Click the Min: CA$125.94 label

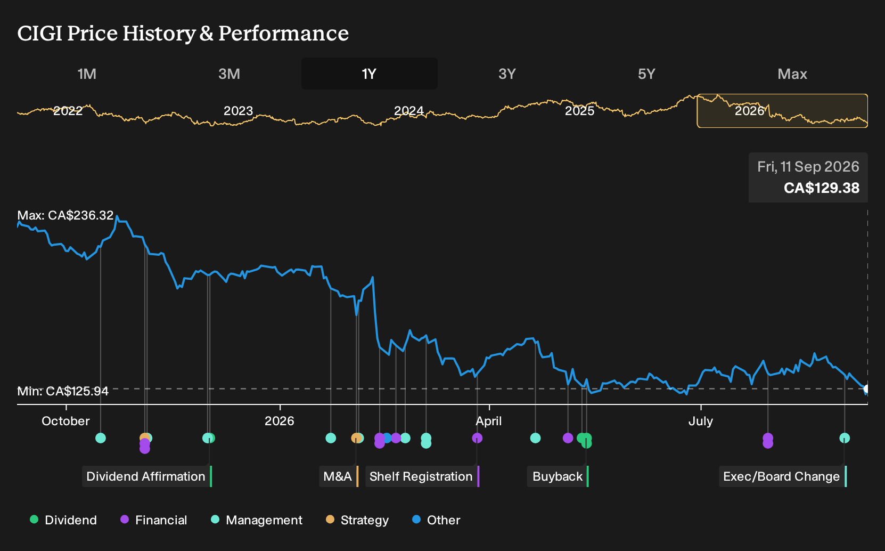pyautogui.click(x=63, y=391)
